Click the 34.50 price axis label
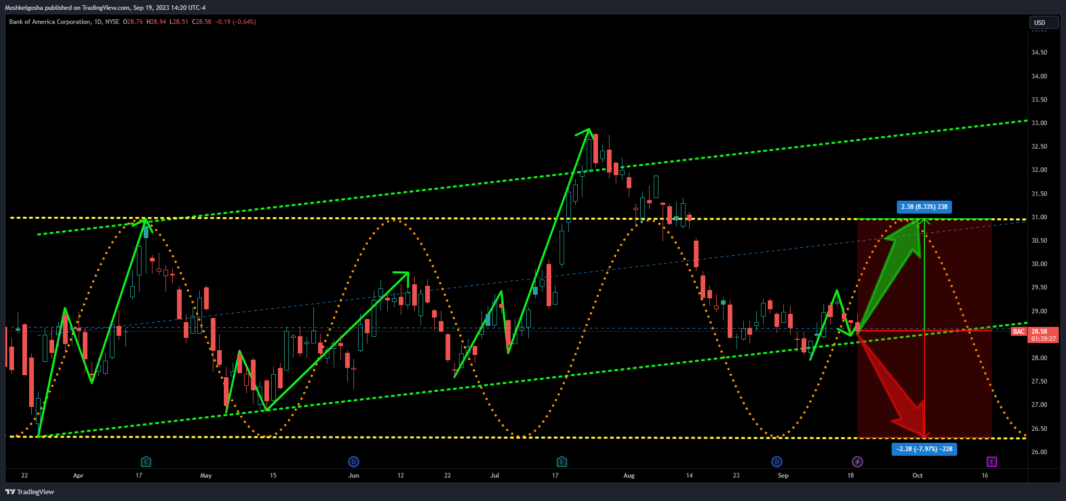 1039,52
